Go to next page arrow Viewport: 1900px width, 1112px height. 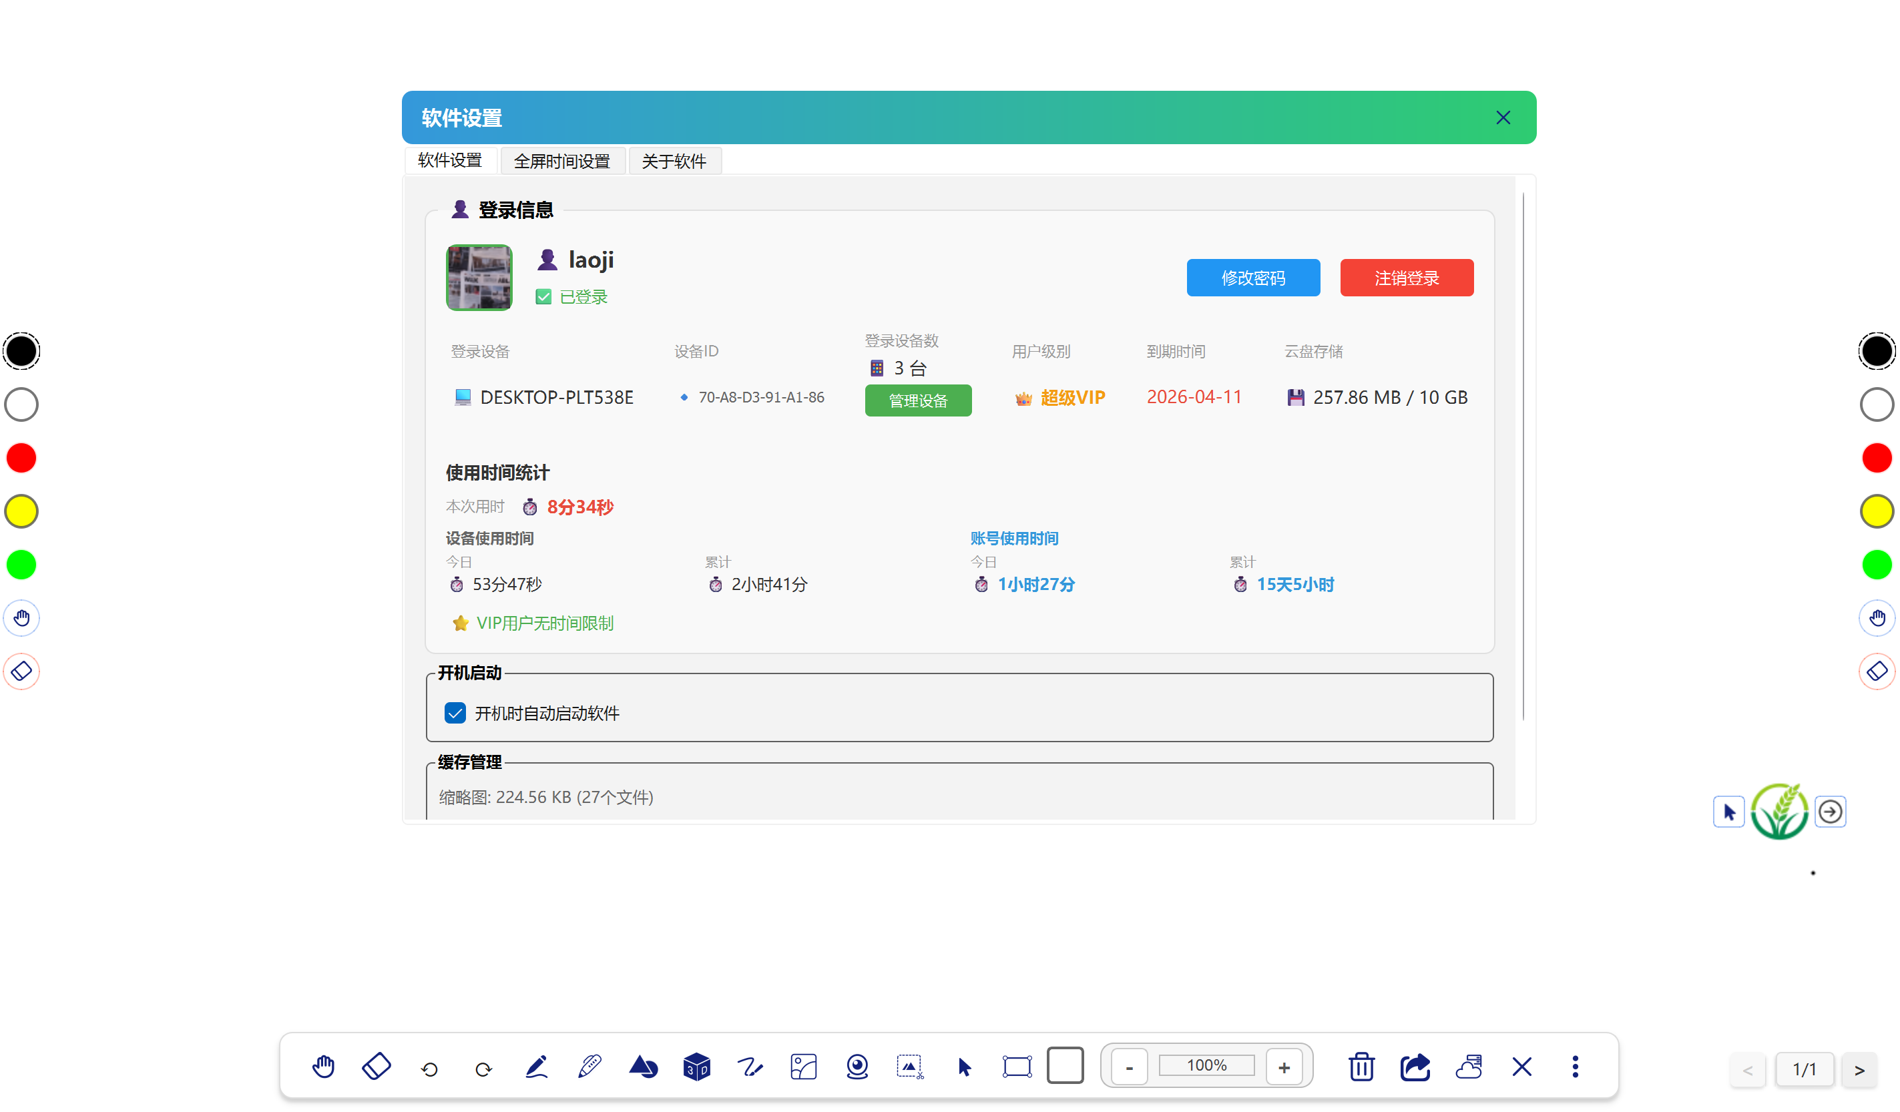tap(1859, 1069)
